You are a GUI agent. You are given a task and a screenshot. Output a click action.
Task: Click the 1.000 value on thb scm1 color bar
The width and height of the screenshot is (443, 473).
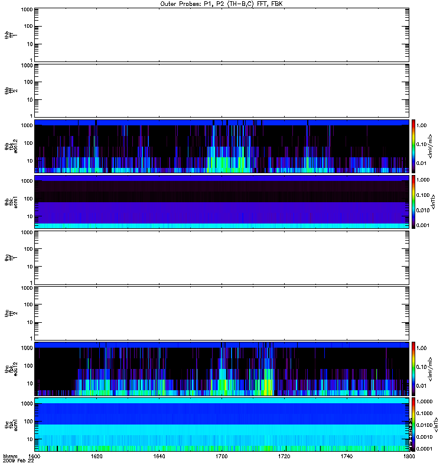pos(423,180)
